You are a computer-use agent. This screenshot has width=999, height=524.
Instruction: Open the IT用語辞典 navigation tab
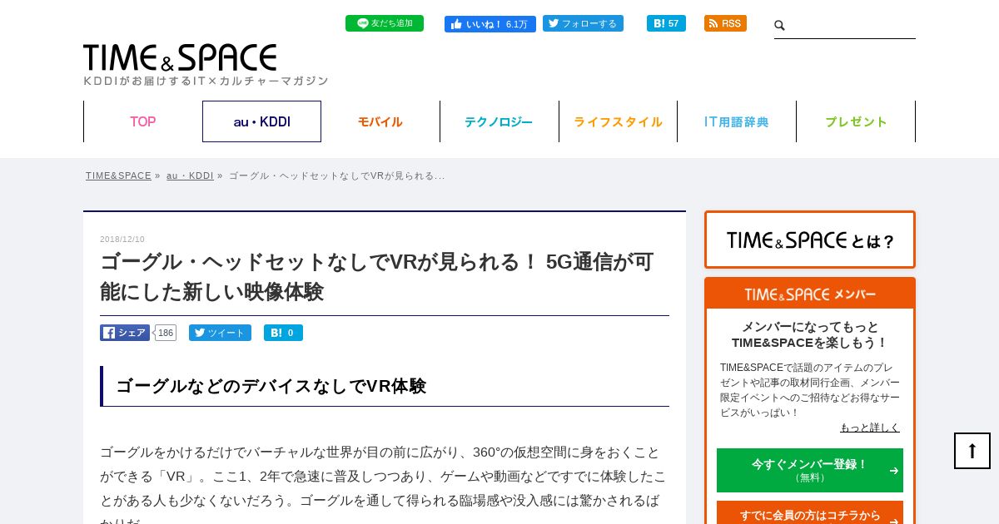coord(737,121)
